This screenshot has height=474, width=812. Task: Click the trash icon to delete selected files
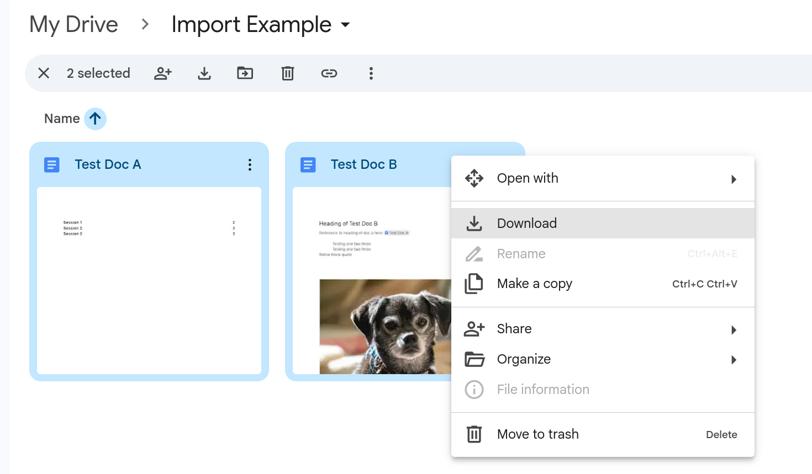coord(287,73)
